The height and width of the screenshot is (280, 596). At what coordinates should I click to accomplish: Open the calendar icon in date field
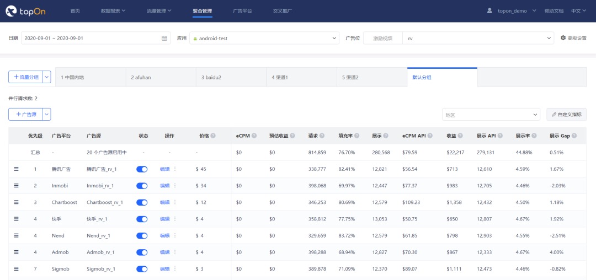pyautogui.click(x=164, y=39)
